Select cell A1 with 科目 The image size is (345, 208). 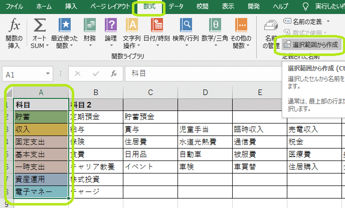tap(41, 104)
